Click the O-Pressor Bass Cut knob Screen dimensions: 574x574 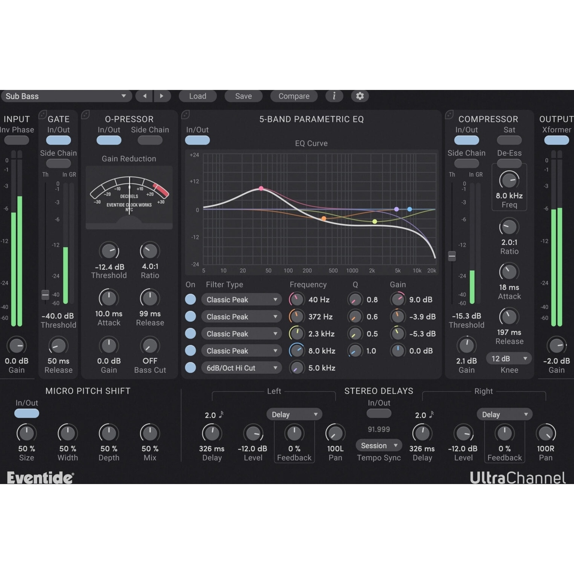point(150,345)
